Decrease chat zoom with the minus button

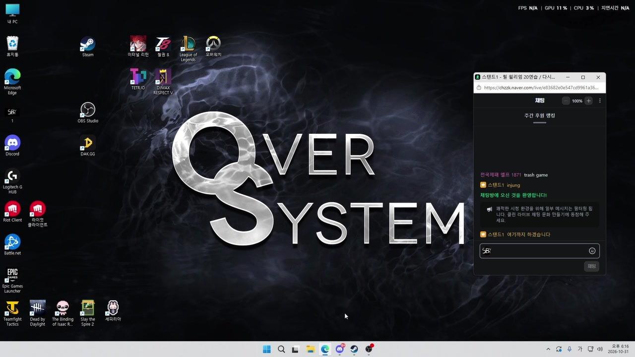[x=566, y=101]
